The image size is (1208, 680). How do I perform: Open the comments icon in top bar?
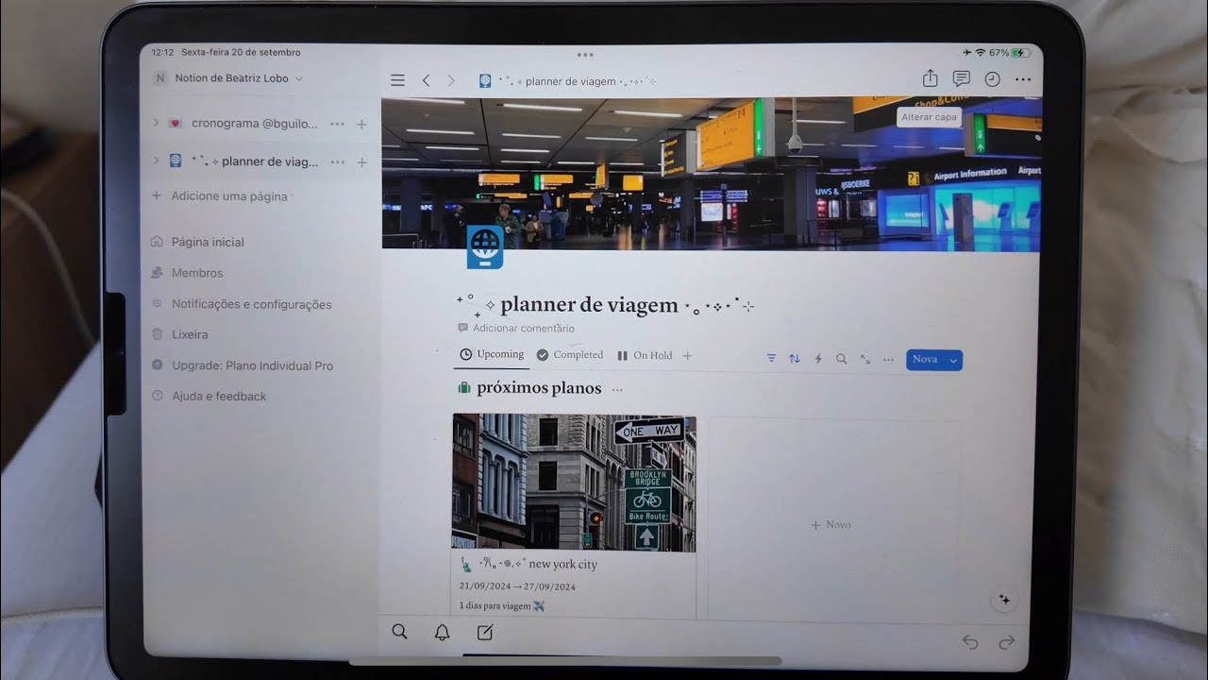[x=961, y=79]
